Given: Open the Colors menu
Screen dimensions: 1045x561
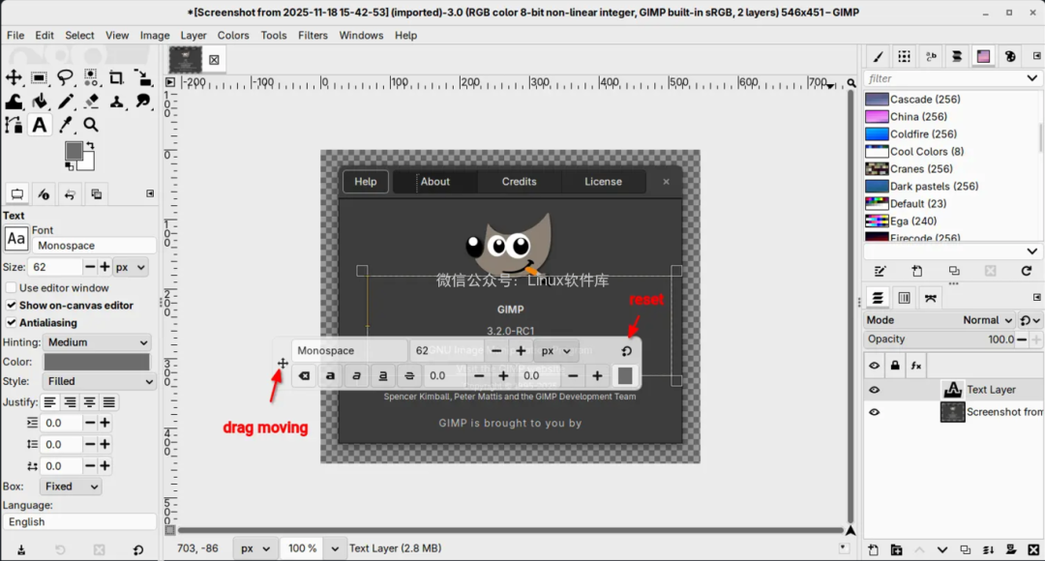Looking at the screenshot, I should (x=233, y=36).
